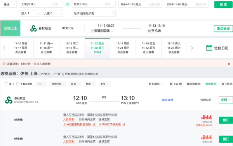Sort by 起飞早-晚 departure time
Image resolution: width=233 pixels, height=146 pixels.
176,84
